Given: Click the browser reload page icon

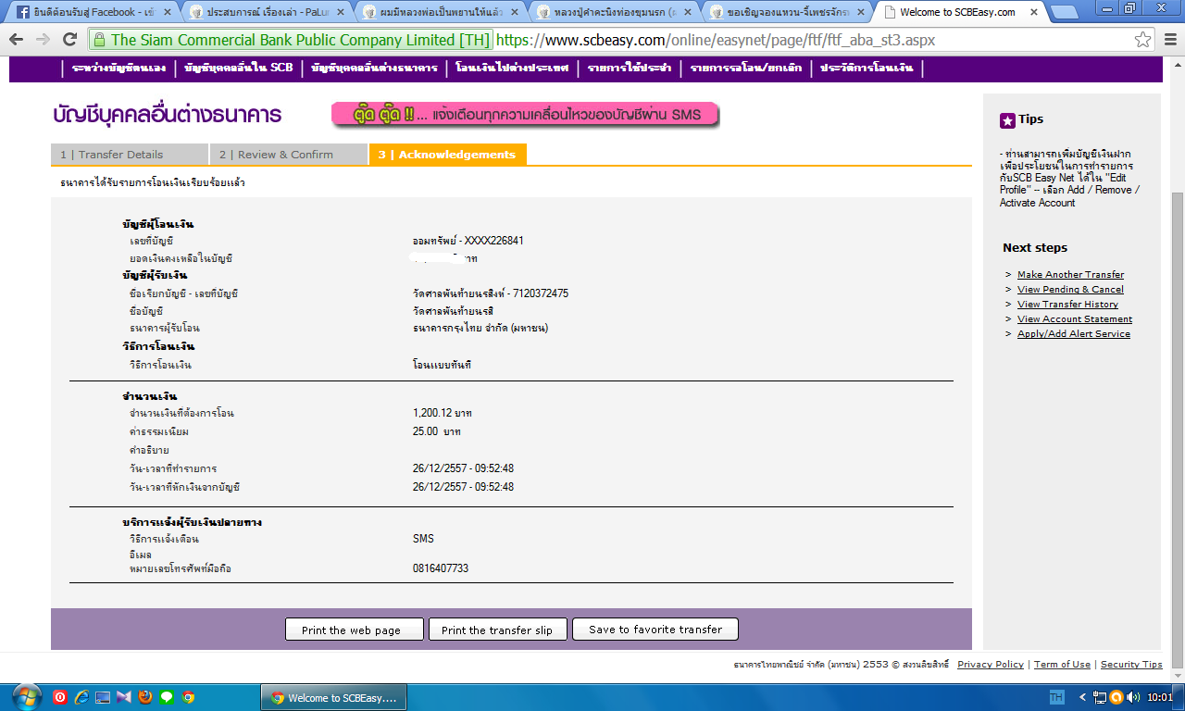Looking at the screenshot, I should click(x=69, y=40).
